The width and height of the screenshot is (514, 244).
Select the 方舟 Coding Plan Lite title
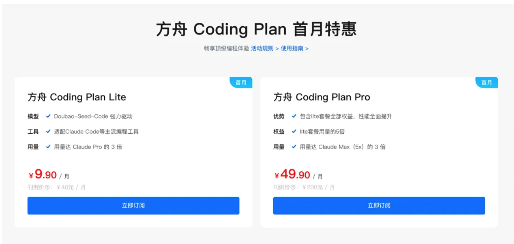pos(77,97)
